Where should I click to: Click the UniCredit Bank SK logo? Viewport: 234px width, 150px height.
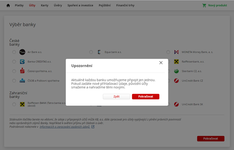point(176,104)
